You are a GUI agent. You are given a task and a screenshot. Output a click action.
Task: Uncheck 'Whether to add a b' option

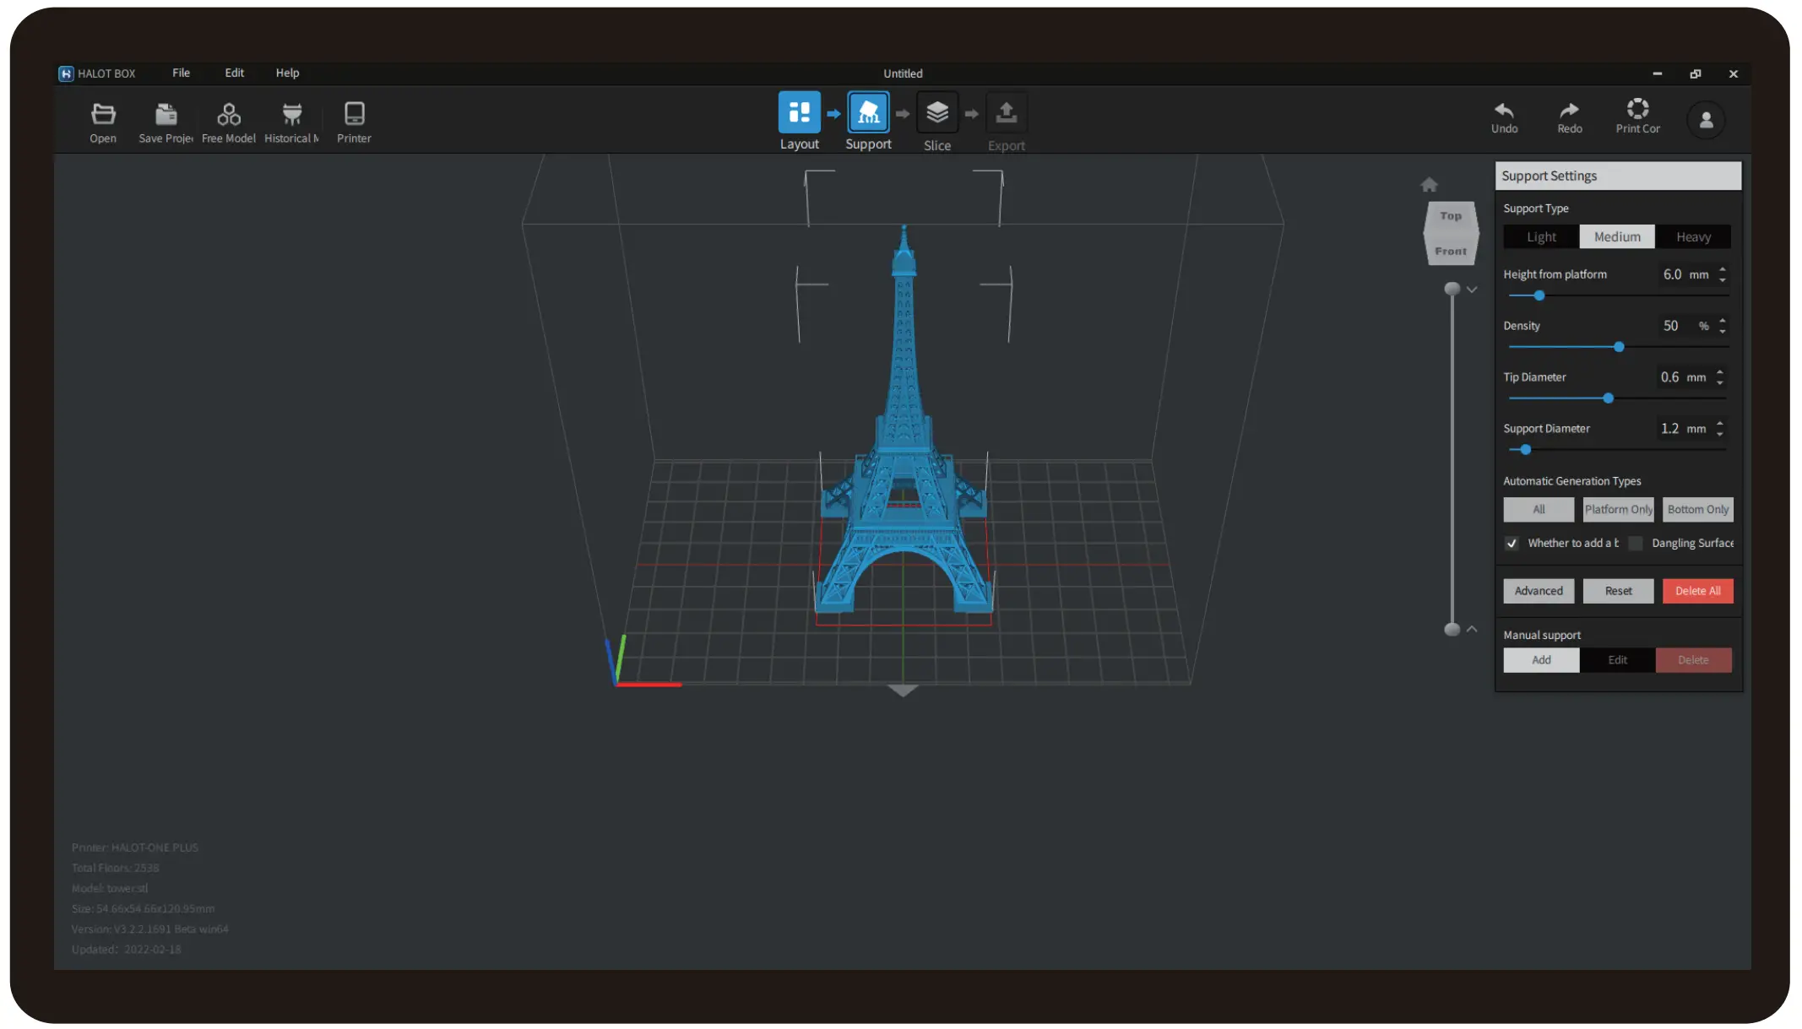(x=1512, y=544)
